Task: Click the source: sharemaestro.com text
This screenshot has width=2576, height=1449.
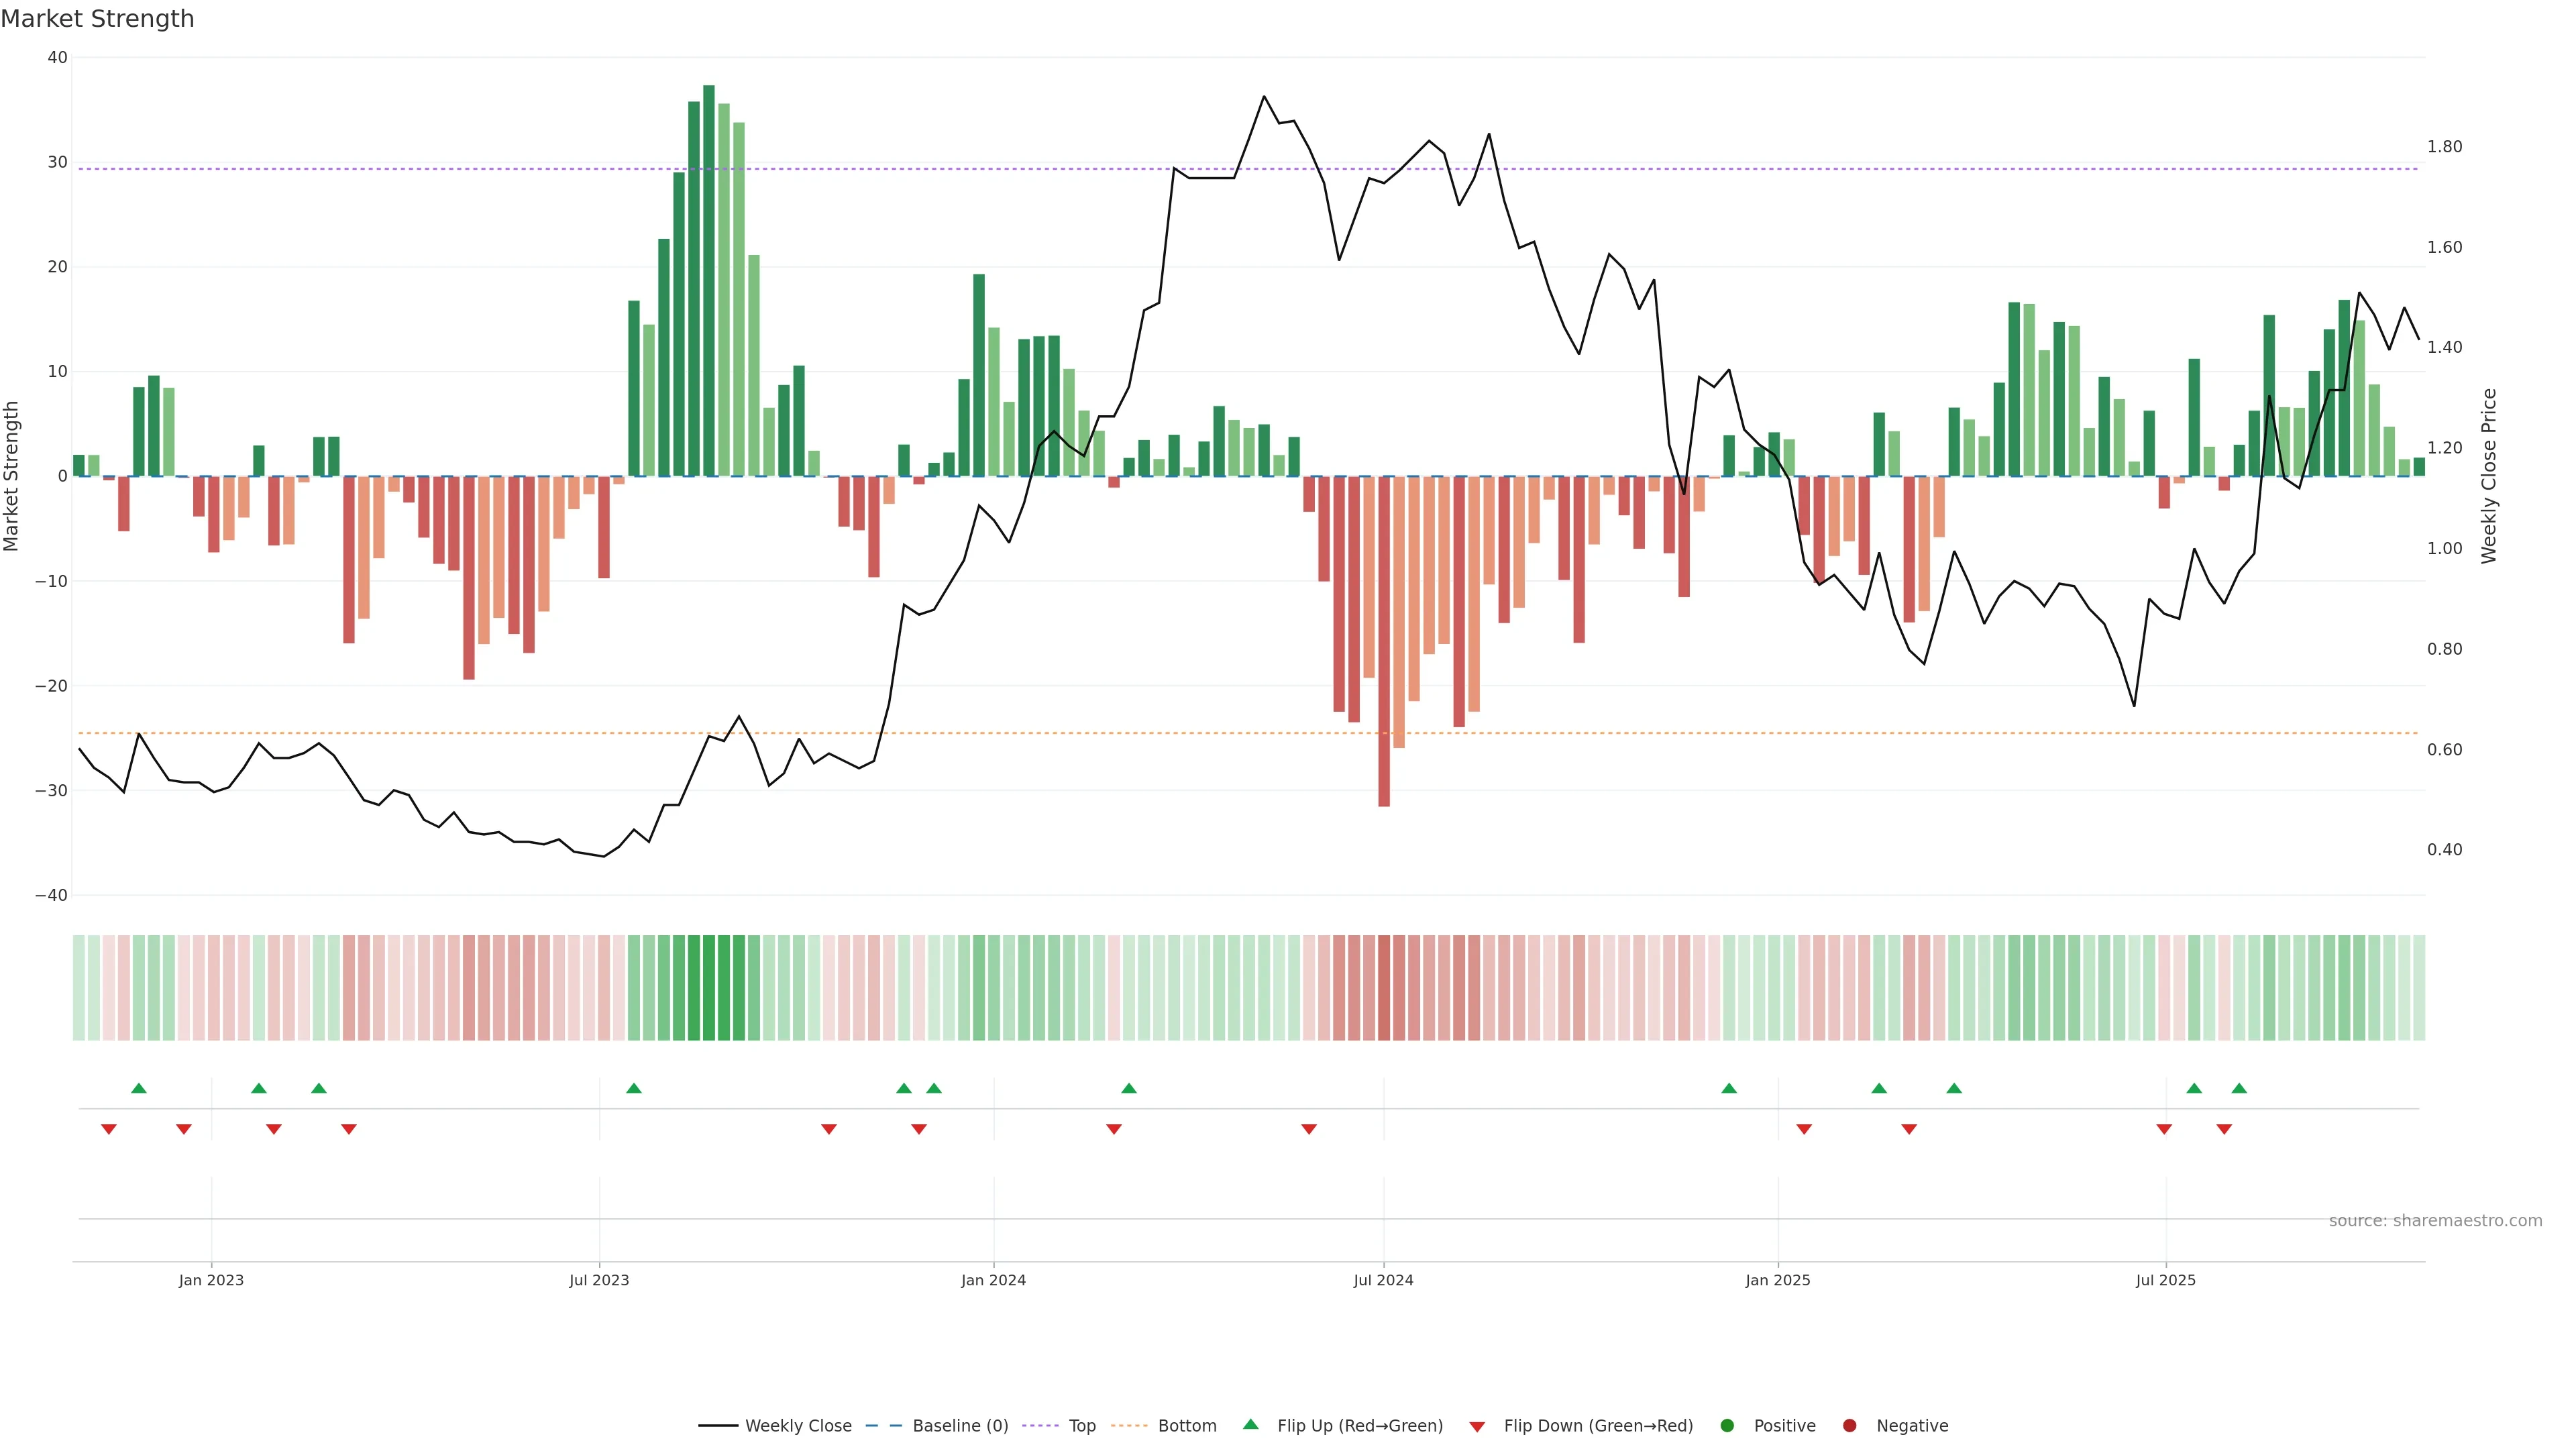Action: point(2435,1221)
